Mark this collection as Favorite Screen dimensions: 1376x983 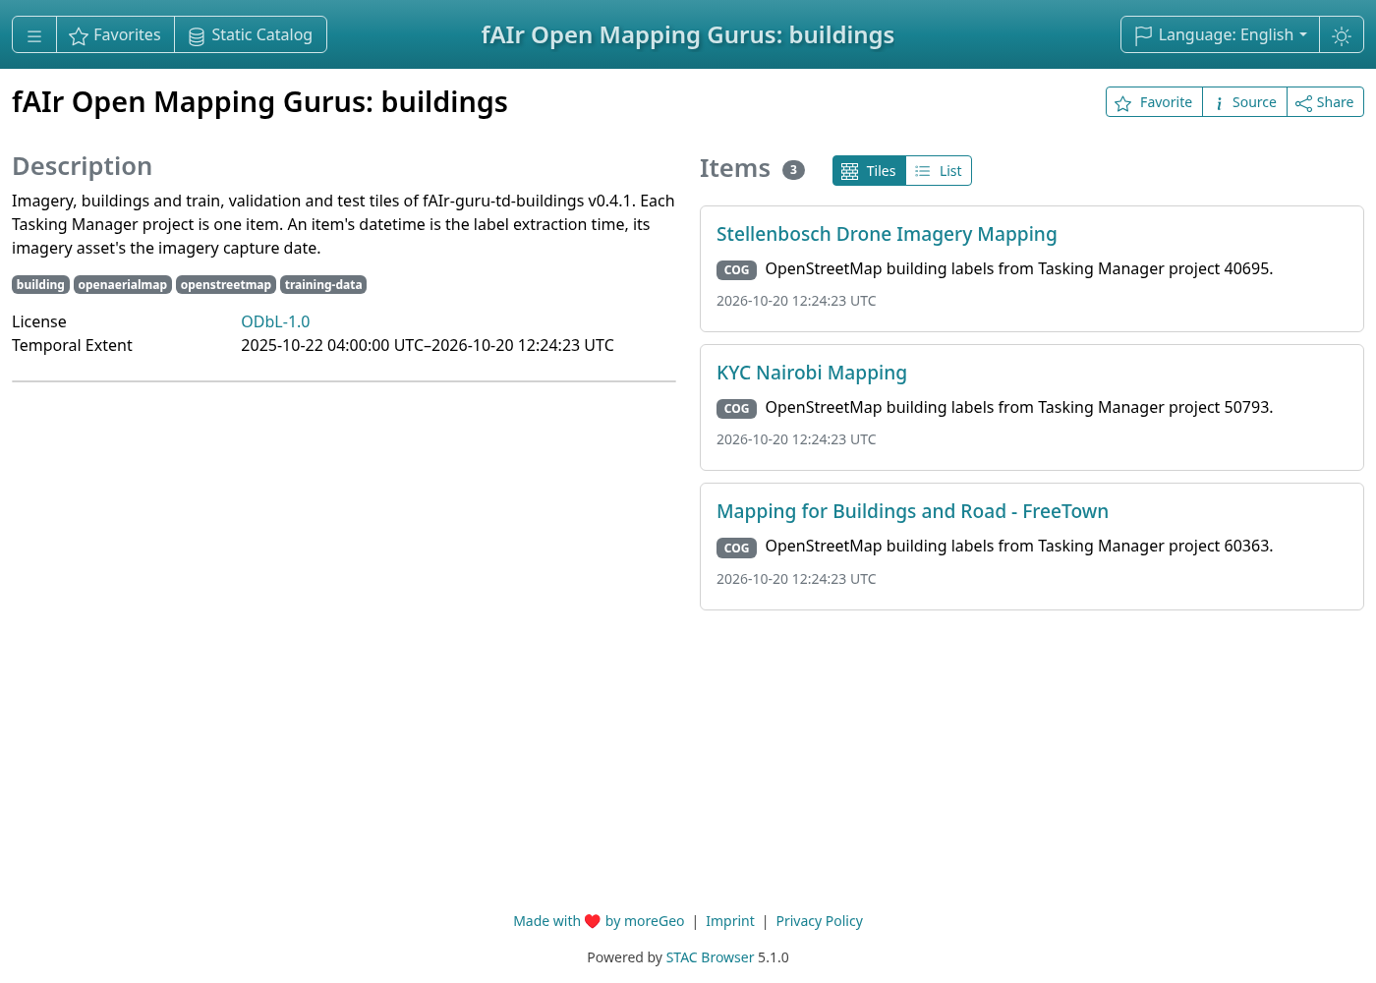(x=1154, y=102)
